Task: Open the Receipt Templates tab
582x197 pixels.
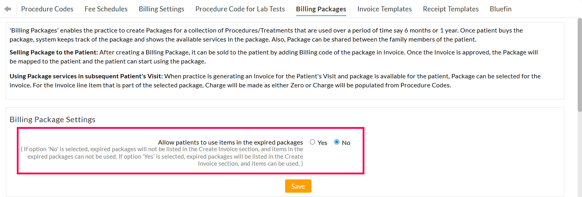Action: coord(451,9)
